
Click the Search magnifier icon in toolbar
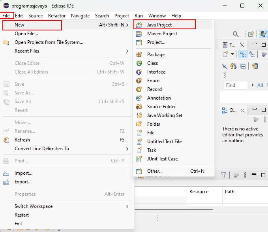point(236,34)
